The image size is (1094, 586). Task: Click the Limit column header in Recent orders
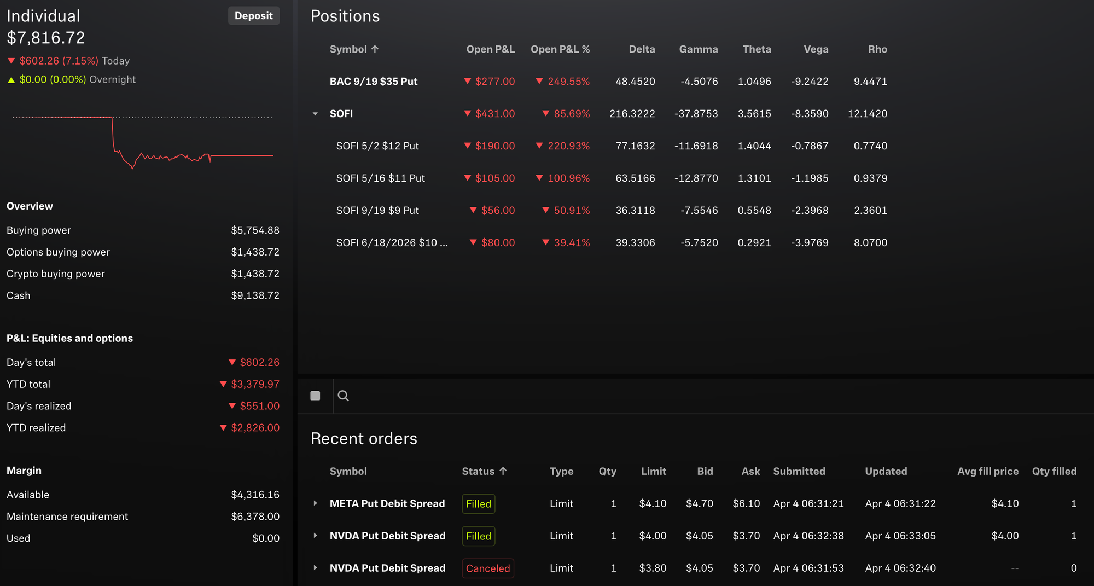coord(653,471)
